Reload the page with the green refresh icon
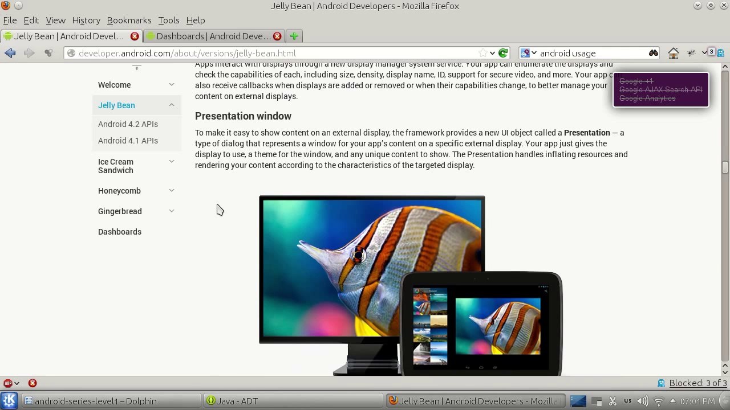Screen dimensions: 730x410 coord(503,53)
